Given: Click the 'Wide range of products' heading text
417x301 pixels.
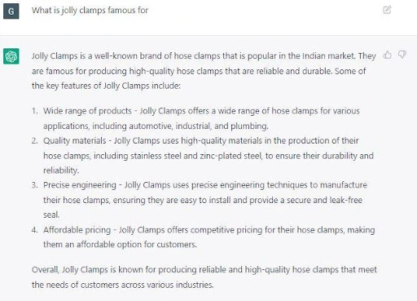Looking at the screenshot, I should pyautogui.click(x=87, y=111).
